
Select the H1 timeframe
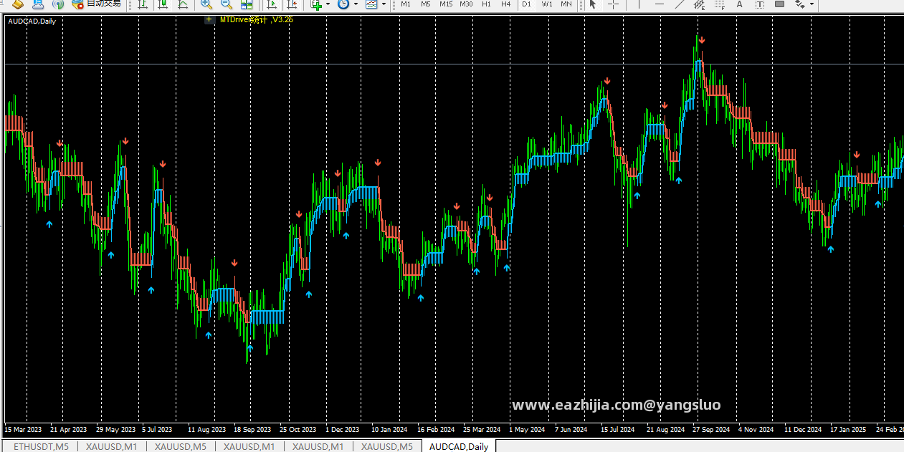[x=486, y=4]
